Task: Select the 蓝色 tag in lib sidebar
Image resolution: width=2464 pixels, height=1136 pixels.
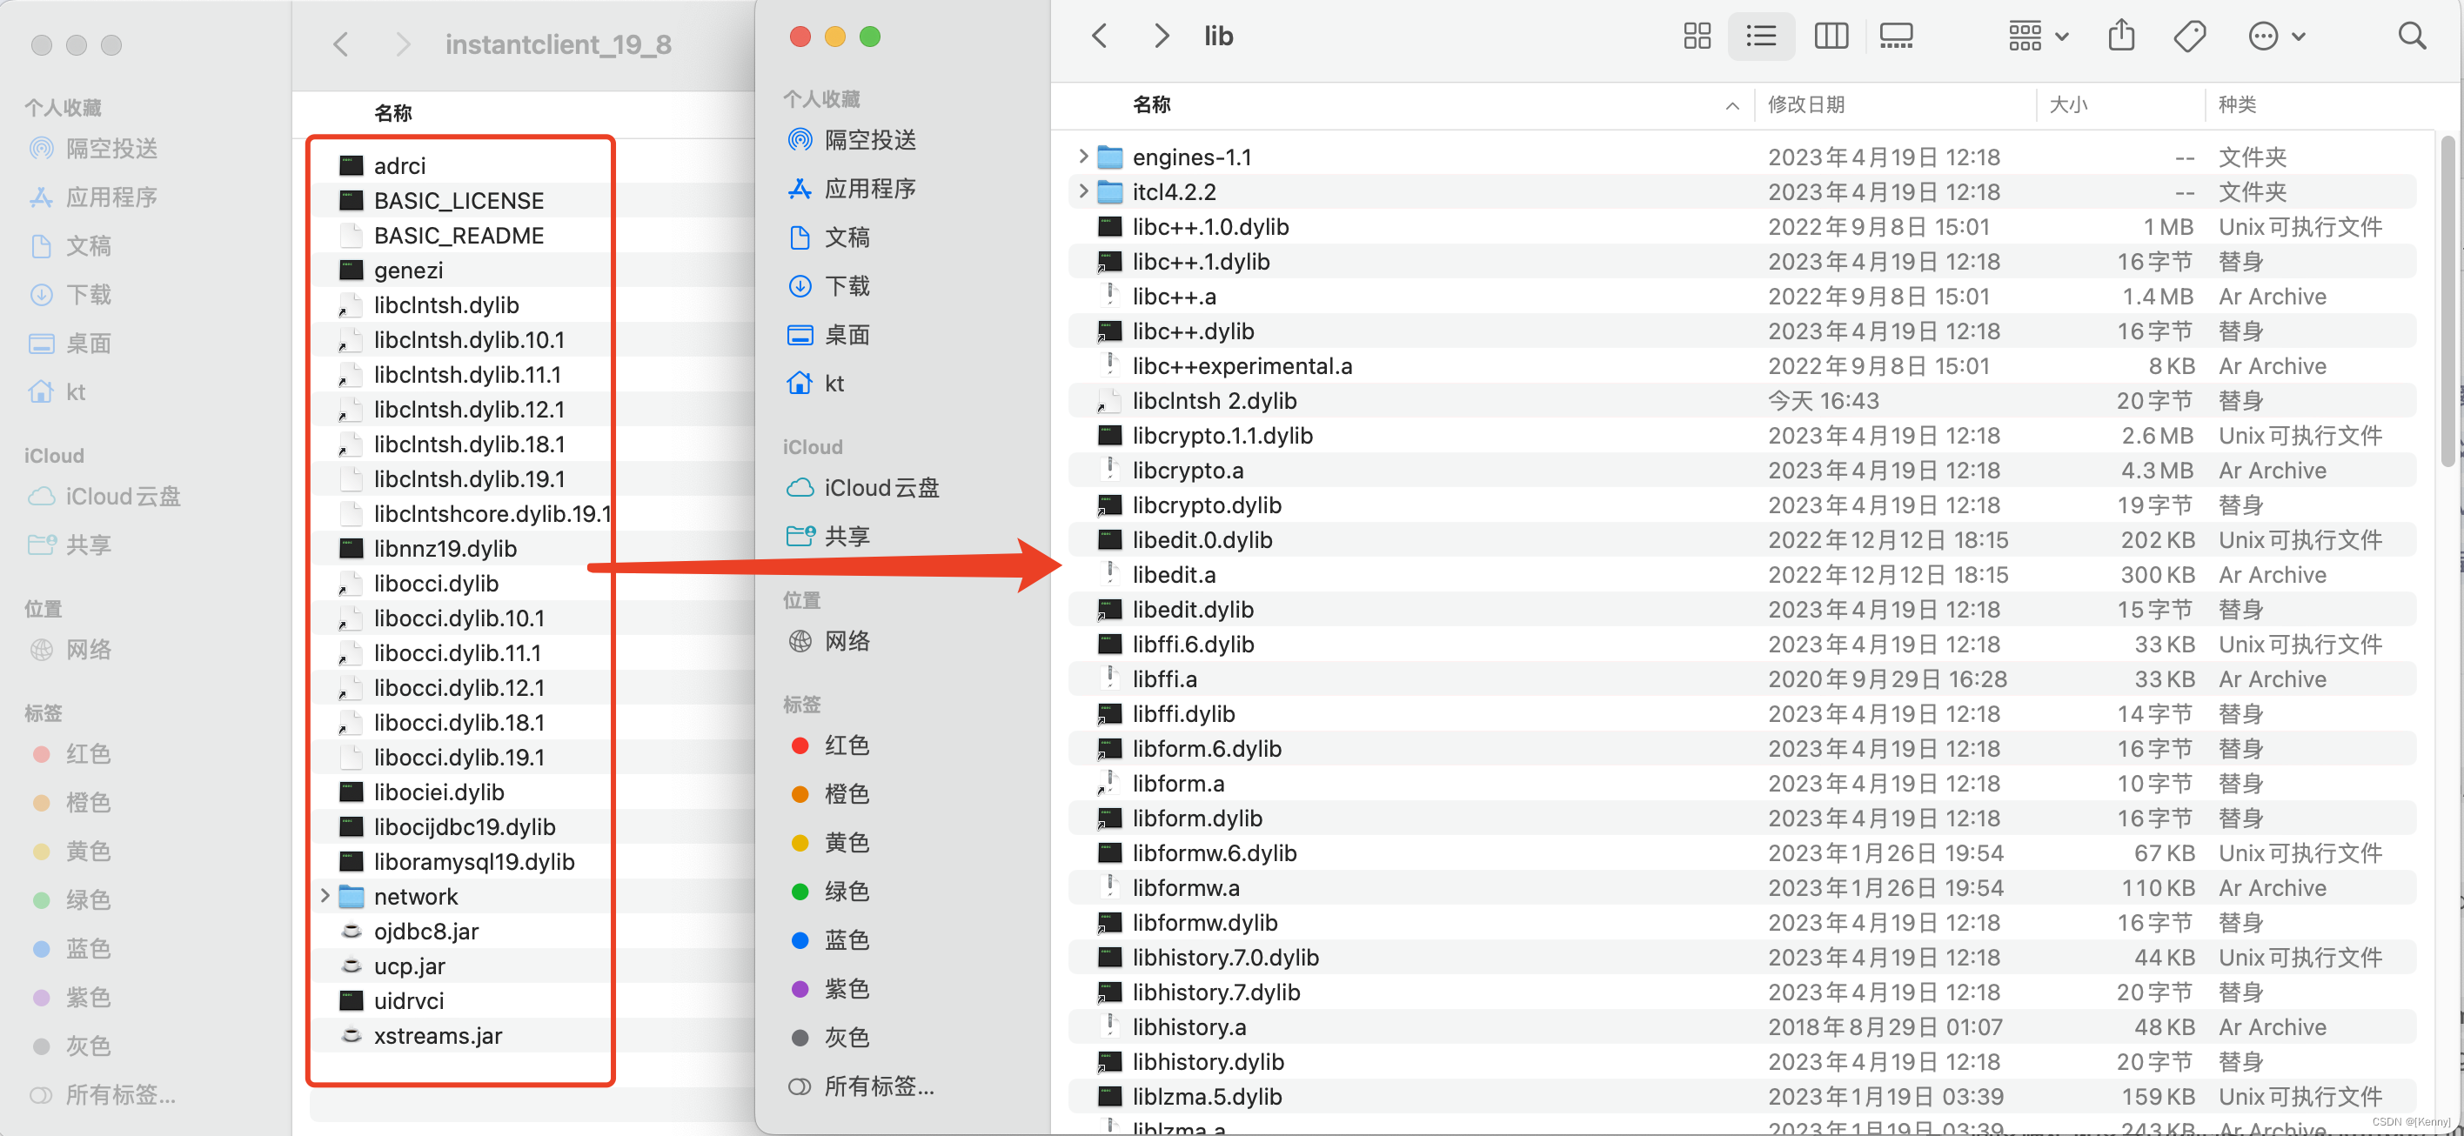Action: [829, 940]
